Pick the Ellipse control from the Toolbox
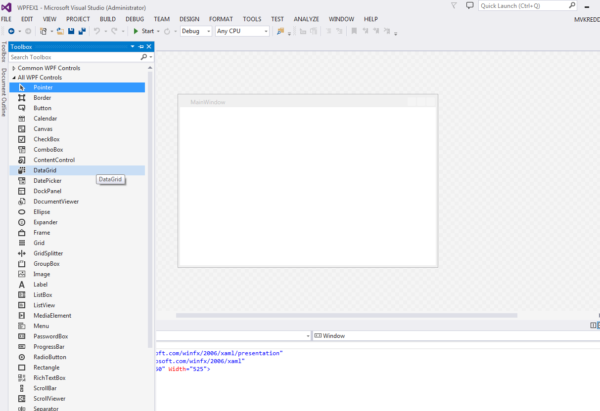600x411 pixels. tap(42, 211)
